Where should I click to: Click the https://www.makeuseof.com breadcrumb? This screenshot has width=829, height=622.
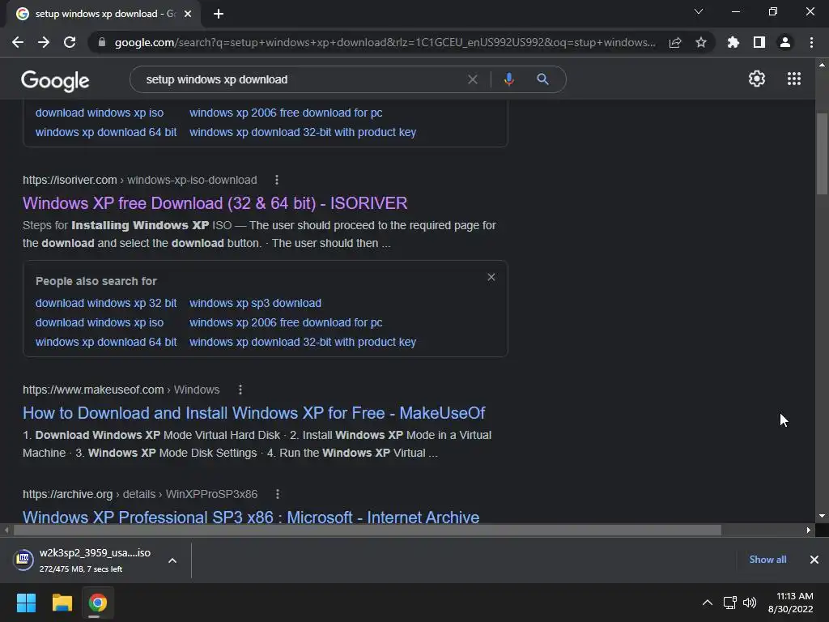click(93, 390)
